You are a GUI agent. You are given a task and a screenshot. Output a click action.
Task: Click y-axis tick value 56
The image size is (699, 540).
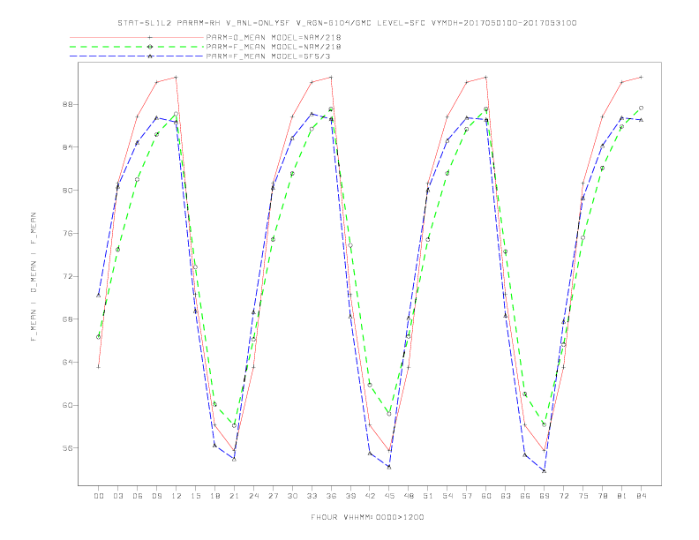(x=67, y=447)
